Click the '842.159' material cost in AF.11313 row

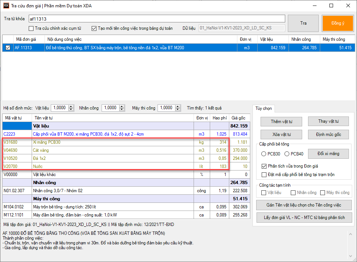pos(273,48)
